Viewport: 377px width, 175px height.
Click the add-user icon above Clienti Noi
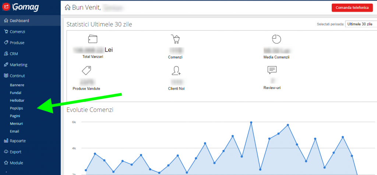tap(176, 71)
